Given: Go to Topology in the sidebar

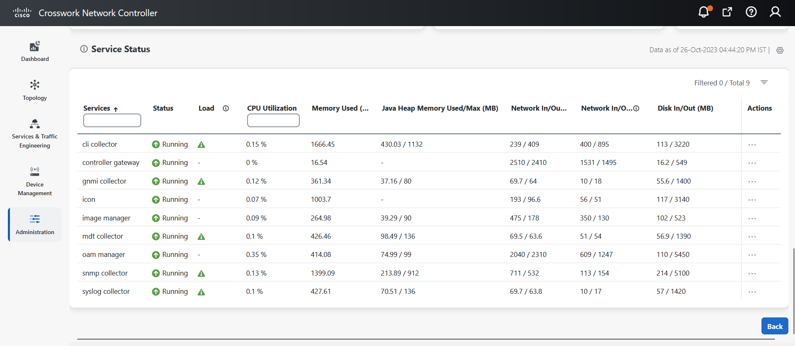Looking at the screenshot, I should point(35,90).
